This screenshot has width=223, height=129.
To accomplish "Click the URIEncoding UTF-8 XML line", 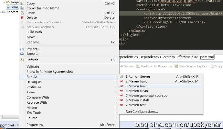I will pos(175,22).
